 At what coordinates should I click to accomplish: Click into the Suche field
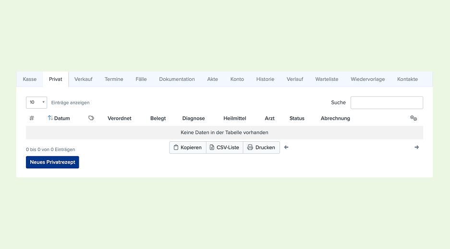[x=387, y=102]
